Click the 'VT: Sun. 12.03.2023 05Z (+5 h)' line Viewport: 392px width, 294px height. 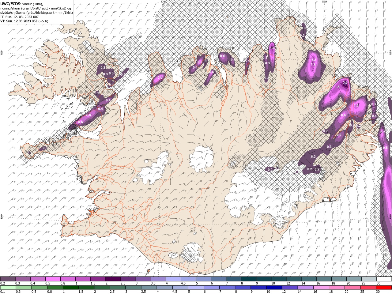pyautogui.click(x=24, y=21)
